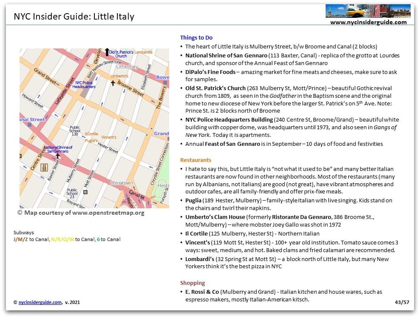
Task: Click the 'Restaurants' heading
Action: (196, 160)
